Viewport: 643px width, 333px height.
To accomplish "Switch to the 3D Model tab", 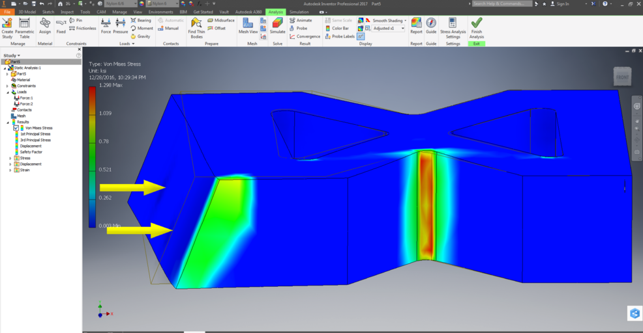I will click(27, 12).
